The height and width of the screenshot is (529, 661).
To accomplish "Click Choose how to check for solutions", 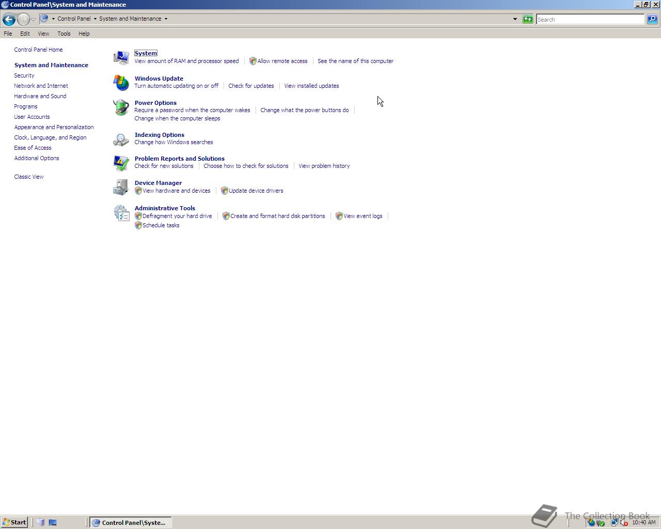I will [246, 166].
